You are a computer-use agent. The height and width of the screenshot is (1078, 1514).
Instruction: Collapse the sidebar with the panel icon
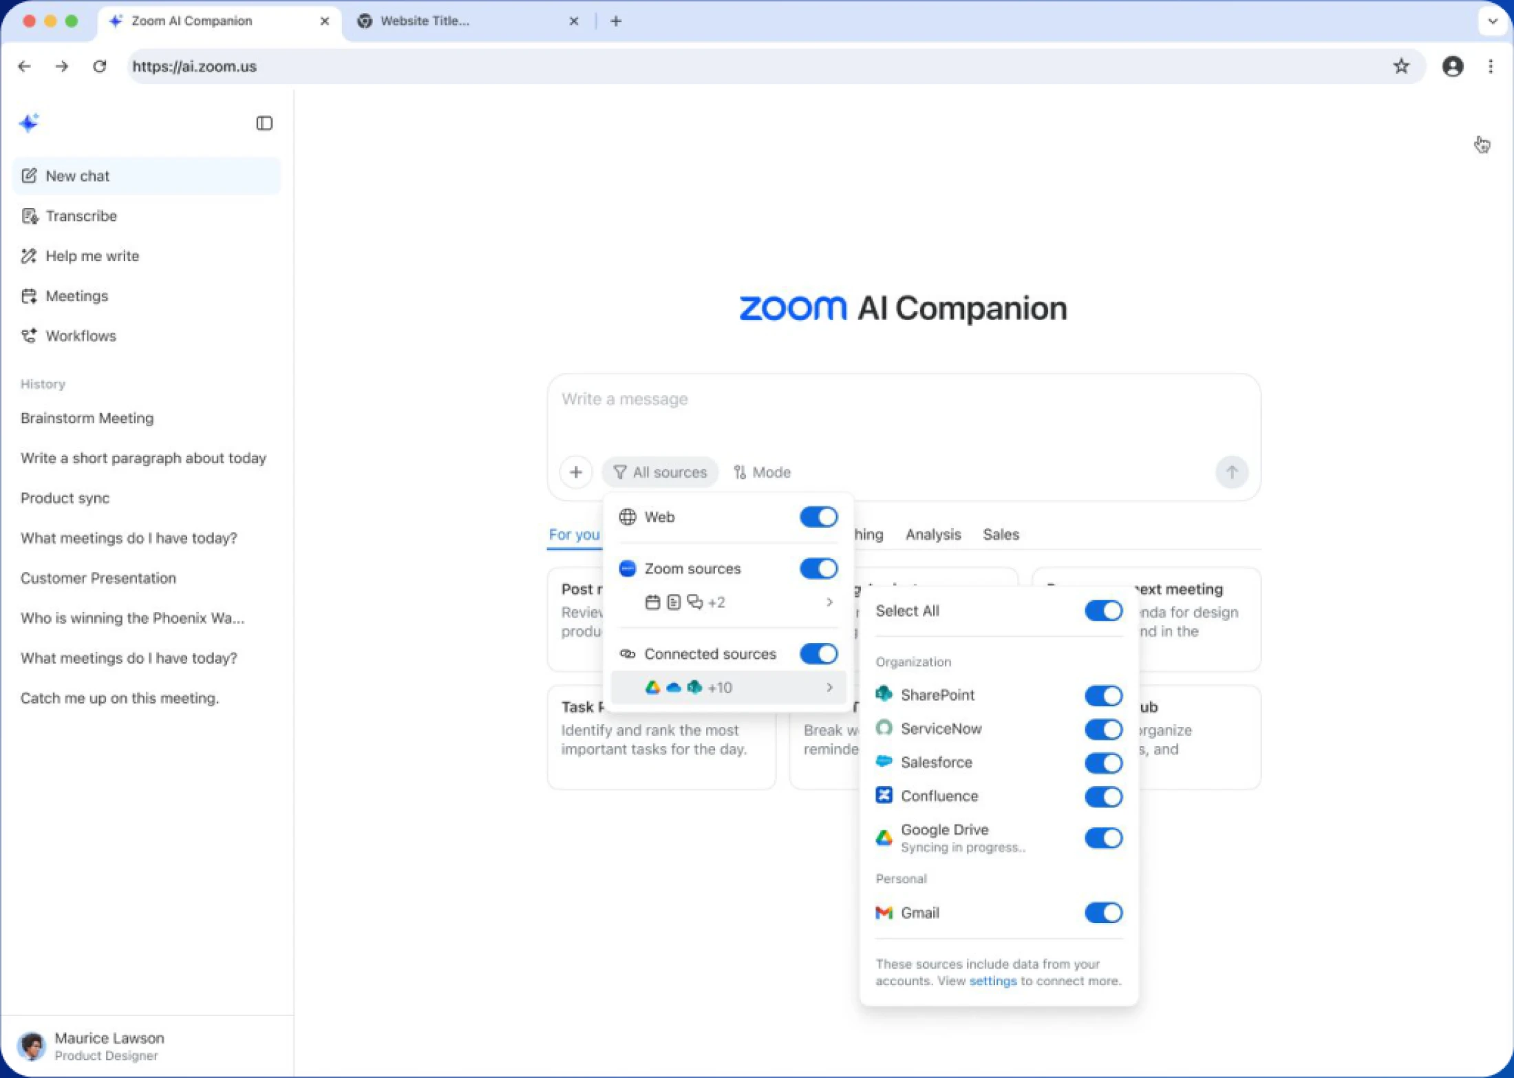tap(264, 123)
